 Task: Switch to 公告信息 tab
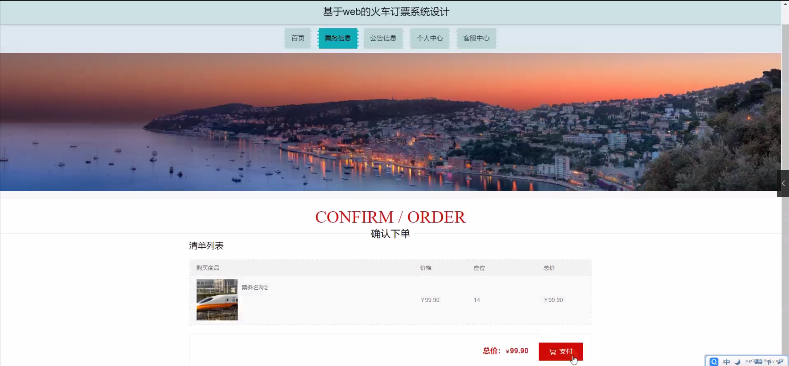383,38
